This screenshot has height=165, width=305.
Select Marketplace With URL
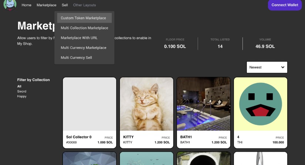tap(84, 38)
